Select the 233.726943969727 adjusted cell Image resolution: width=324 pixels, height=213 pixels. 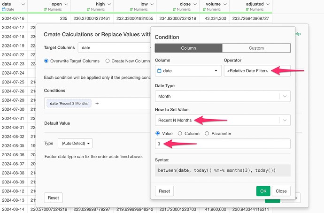[x=251, y=19]
